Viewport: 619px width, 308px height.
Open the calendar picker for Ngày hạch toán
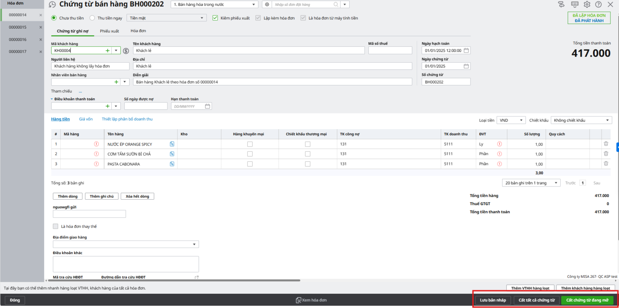point(466,51)
